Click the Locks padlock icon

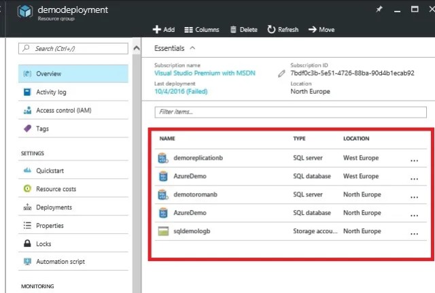click(x=27, y=243)
